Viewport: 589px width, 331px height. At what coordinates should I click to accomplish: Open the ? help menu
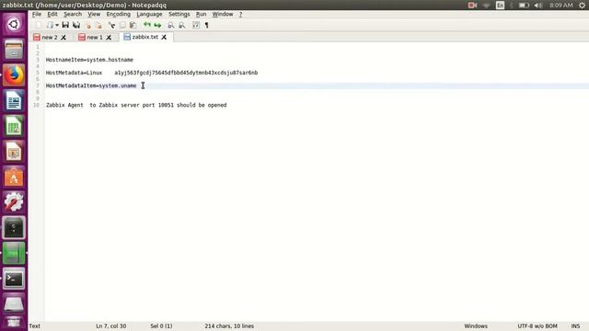point(240,14)
